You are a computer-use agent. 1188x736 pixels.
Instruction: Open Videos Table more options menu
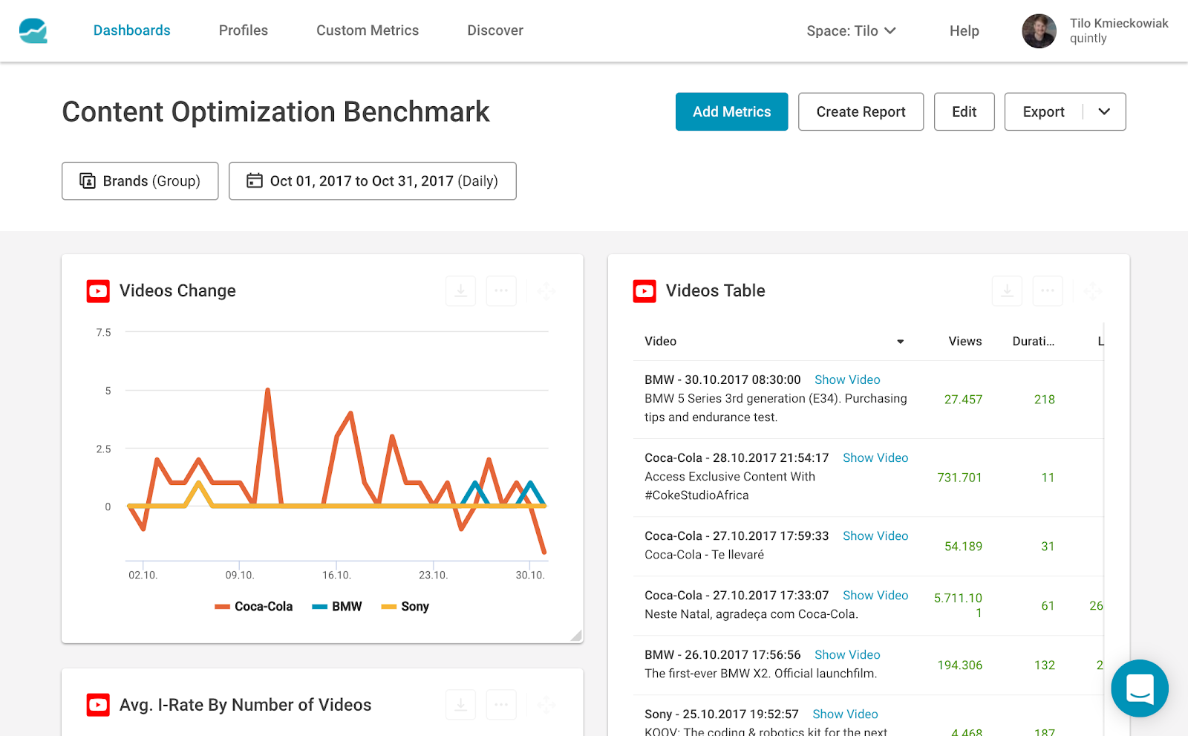(x=1048, y=291)
